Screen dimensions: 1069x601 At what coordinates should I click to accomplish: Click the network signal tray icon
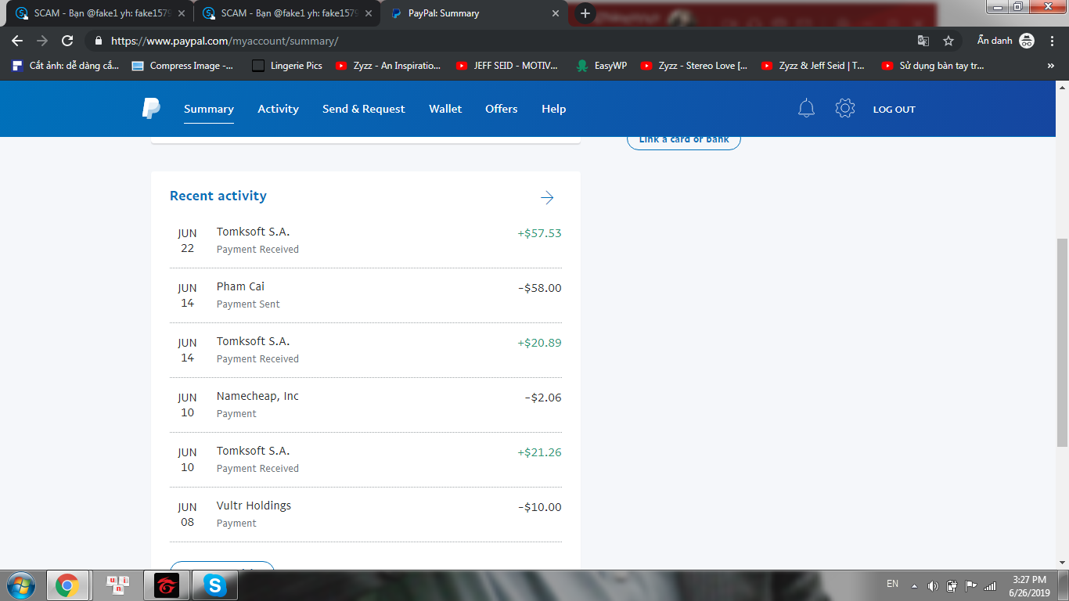[x=990, y=585]
